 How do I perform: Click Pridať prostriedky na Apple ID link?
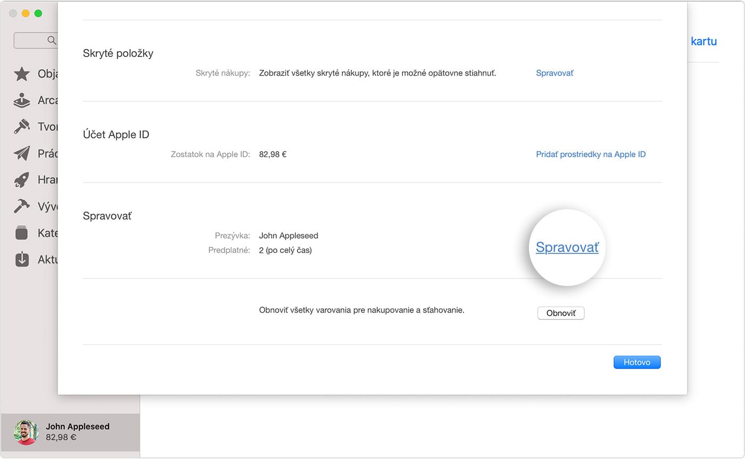pyautogui.click(x=591, y=154)
